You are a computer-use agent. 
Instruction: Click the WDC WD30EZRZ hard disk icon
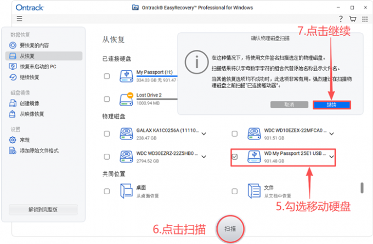click(126, 156)
